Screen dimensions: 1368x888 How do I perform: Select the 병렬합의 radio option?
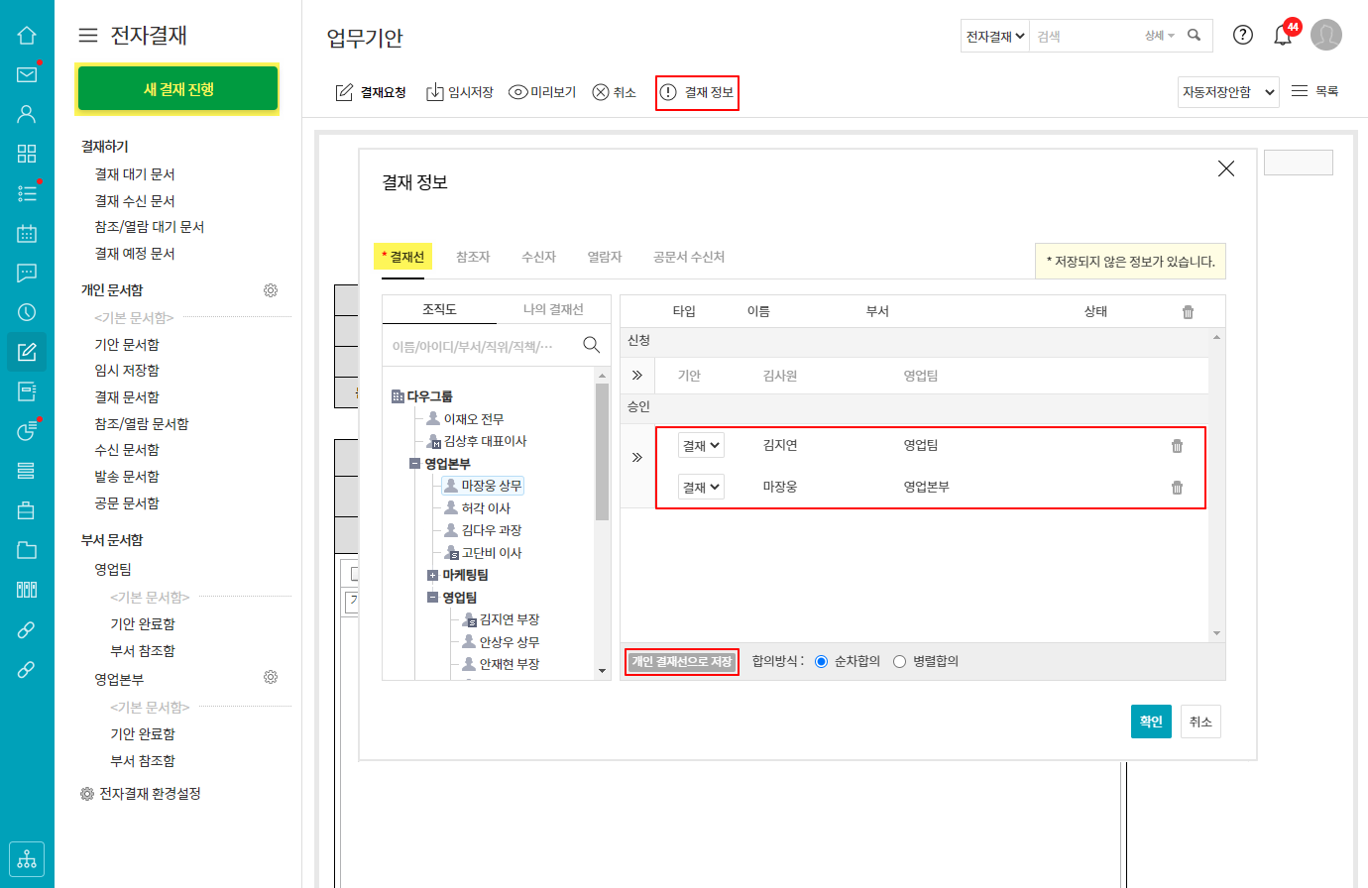(899, 662)
